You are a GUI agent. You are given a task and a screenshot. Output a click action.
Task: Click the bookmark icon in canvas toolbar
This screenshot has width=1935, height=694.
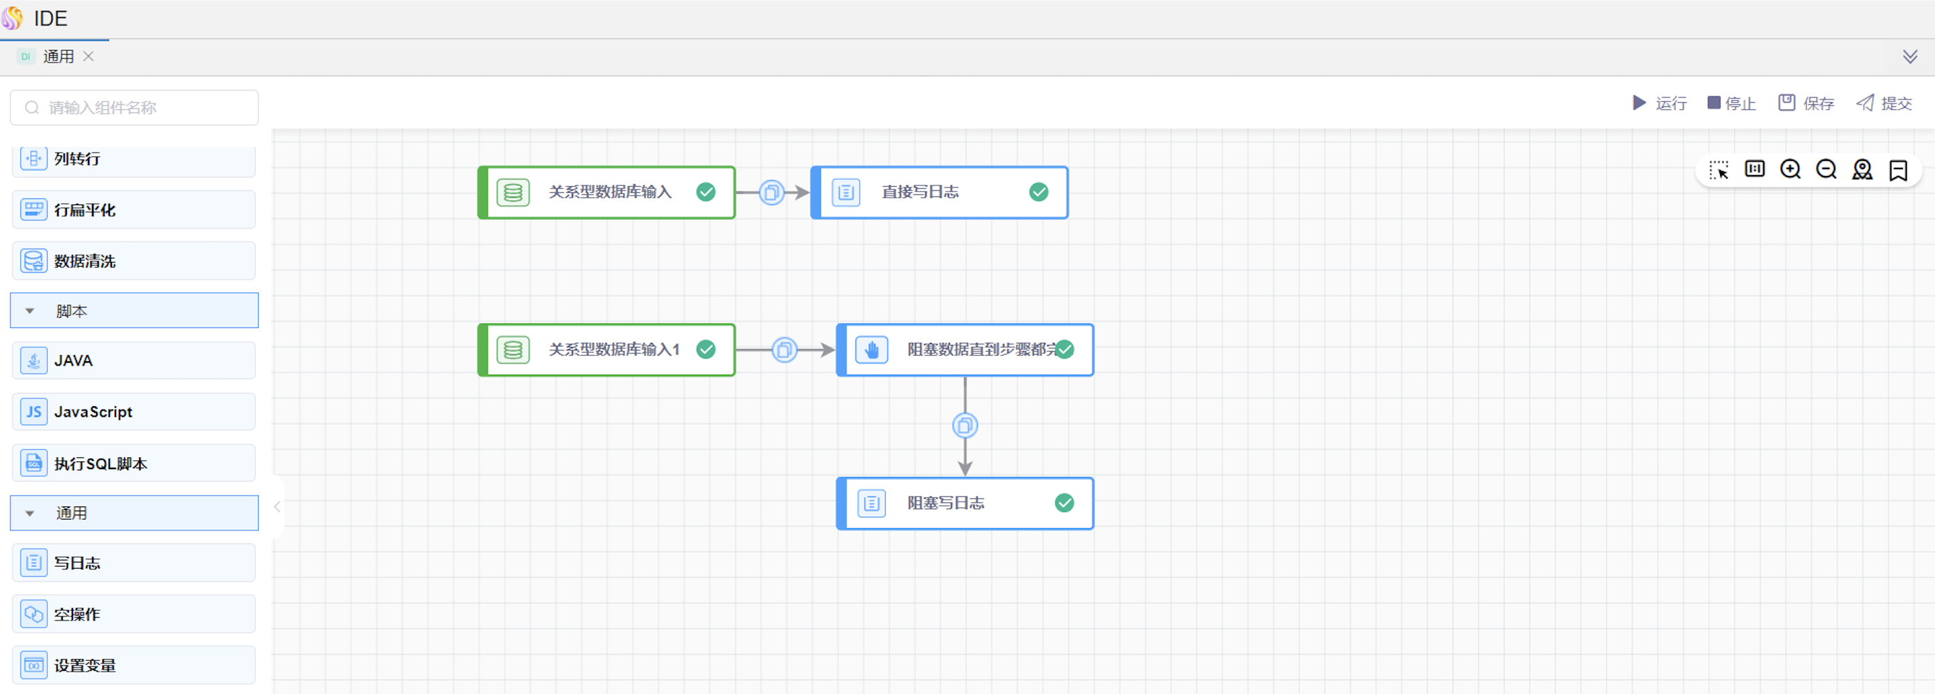pos(1898,170)
